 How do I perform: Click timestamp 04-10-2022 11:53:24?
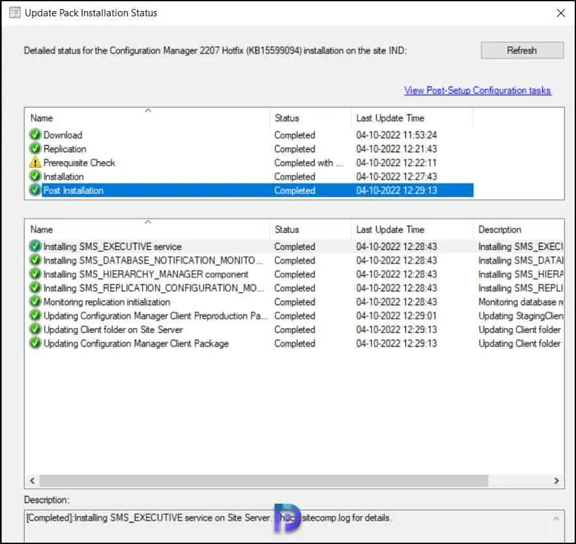pyautogui.click(x=396, y=135)
